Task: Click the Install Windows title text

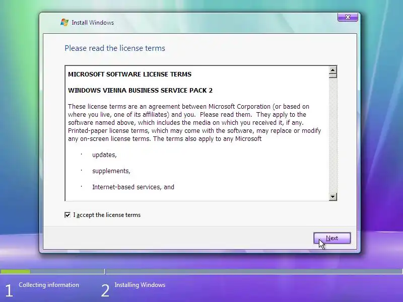Action: click(93, 23)
